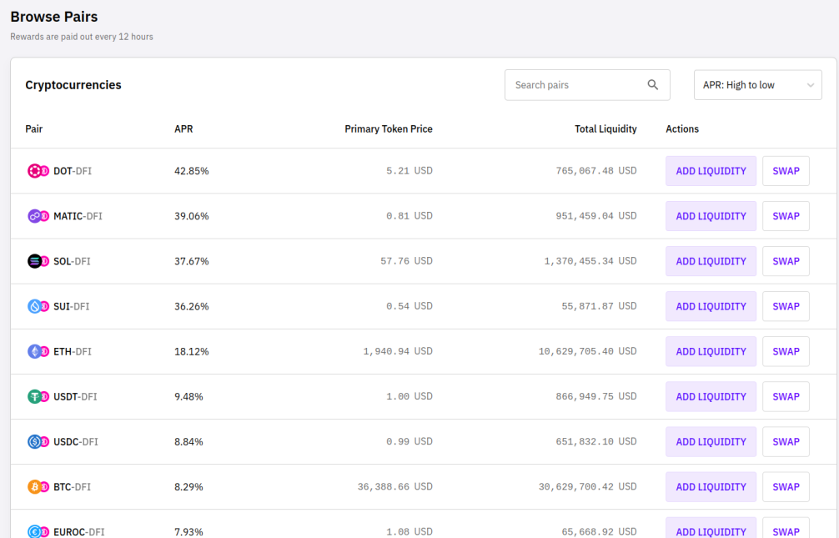Viewport: 839px width, 538px height.
Task: Open the EUROC-DFI pair name
Action: coord(78,531)
